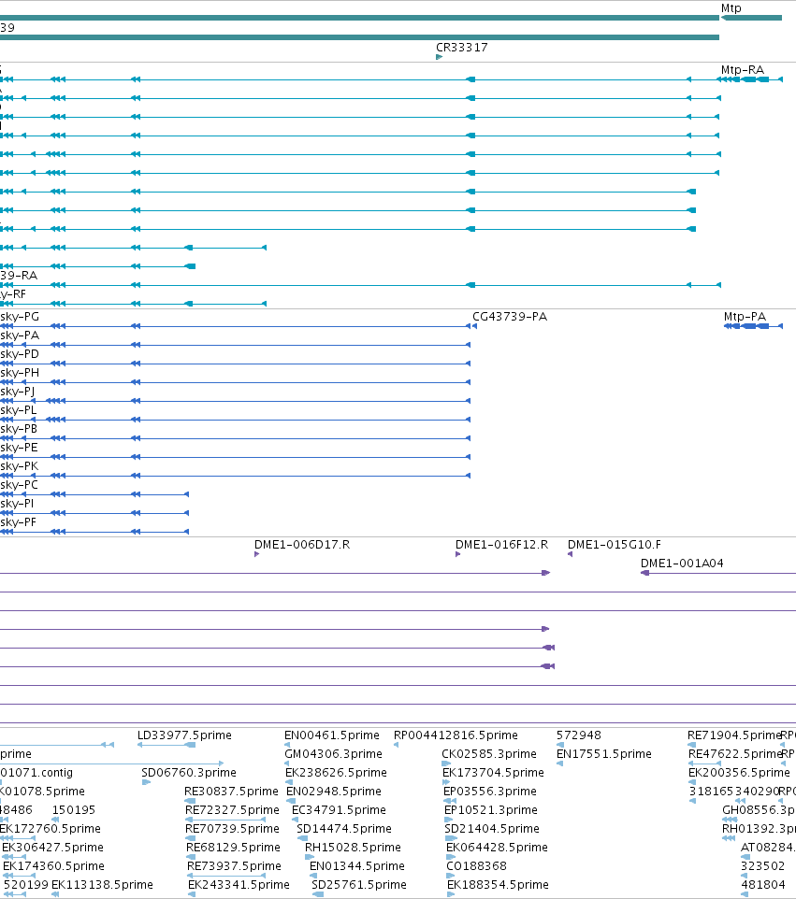This screenshot has height=899, width=796.
Task: Click the EN02948.5prime label
Action: [334, 792]
